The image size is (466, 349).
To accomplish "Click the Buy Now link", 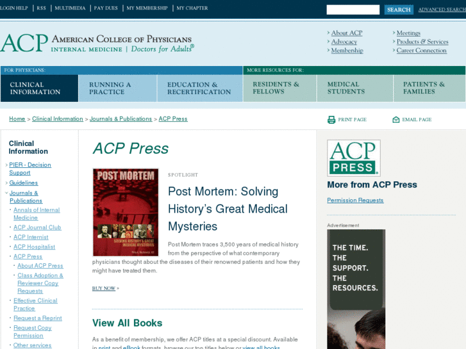I will [103, 288].
